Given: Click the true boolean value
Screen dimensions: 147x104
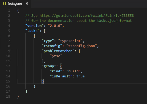Looking at the screenshot, I should point(80,76).
